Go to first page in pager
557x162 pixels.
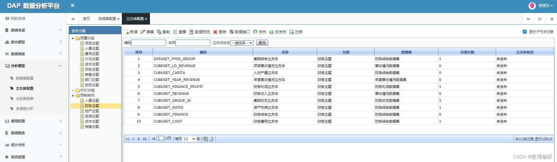click(127, 139)
